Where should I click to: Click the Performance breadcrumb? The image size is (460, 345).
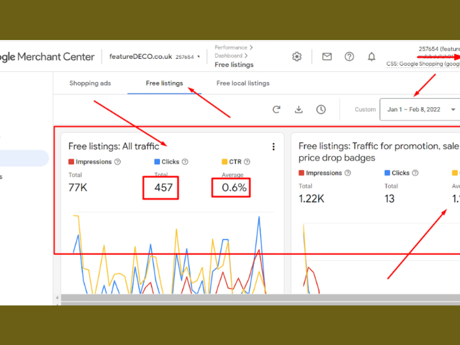[x=231, y=47]
